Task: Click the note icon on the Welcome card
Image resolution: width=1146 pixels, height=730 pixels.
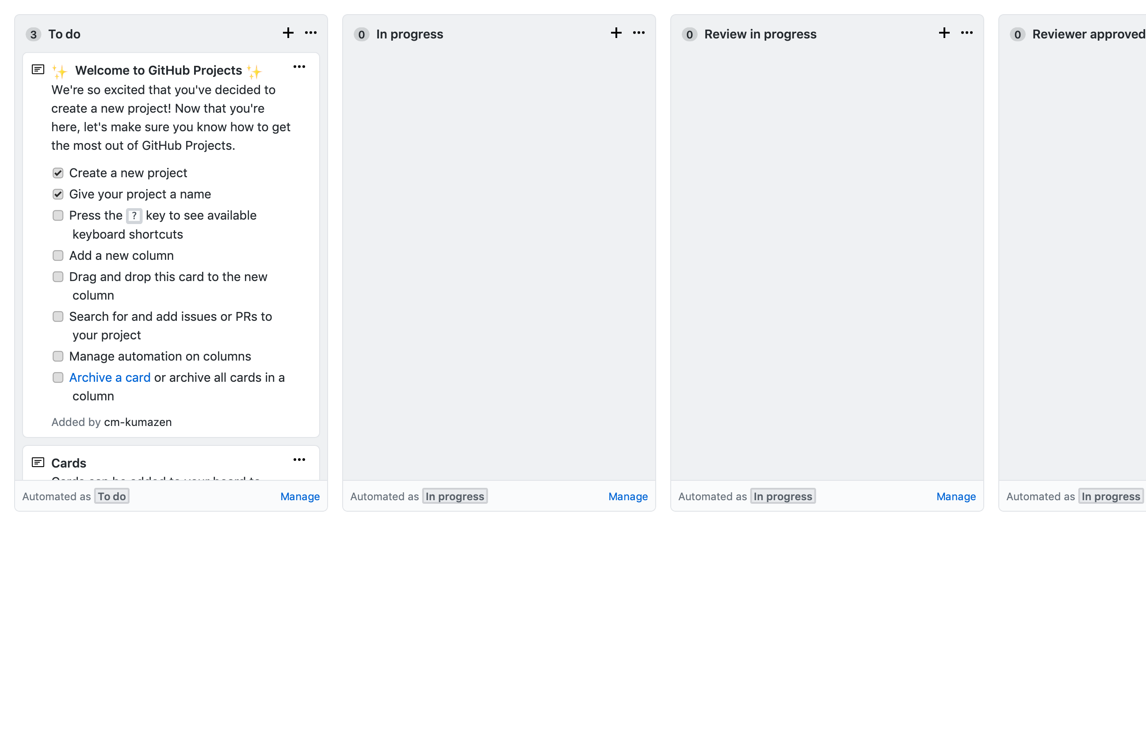Action: point(38,69)
